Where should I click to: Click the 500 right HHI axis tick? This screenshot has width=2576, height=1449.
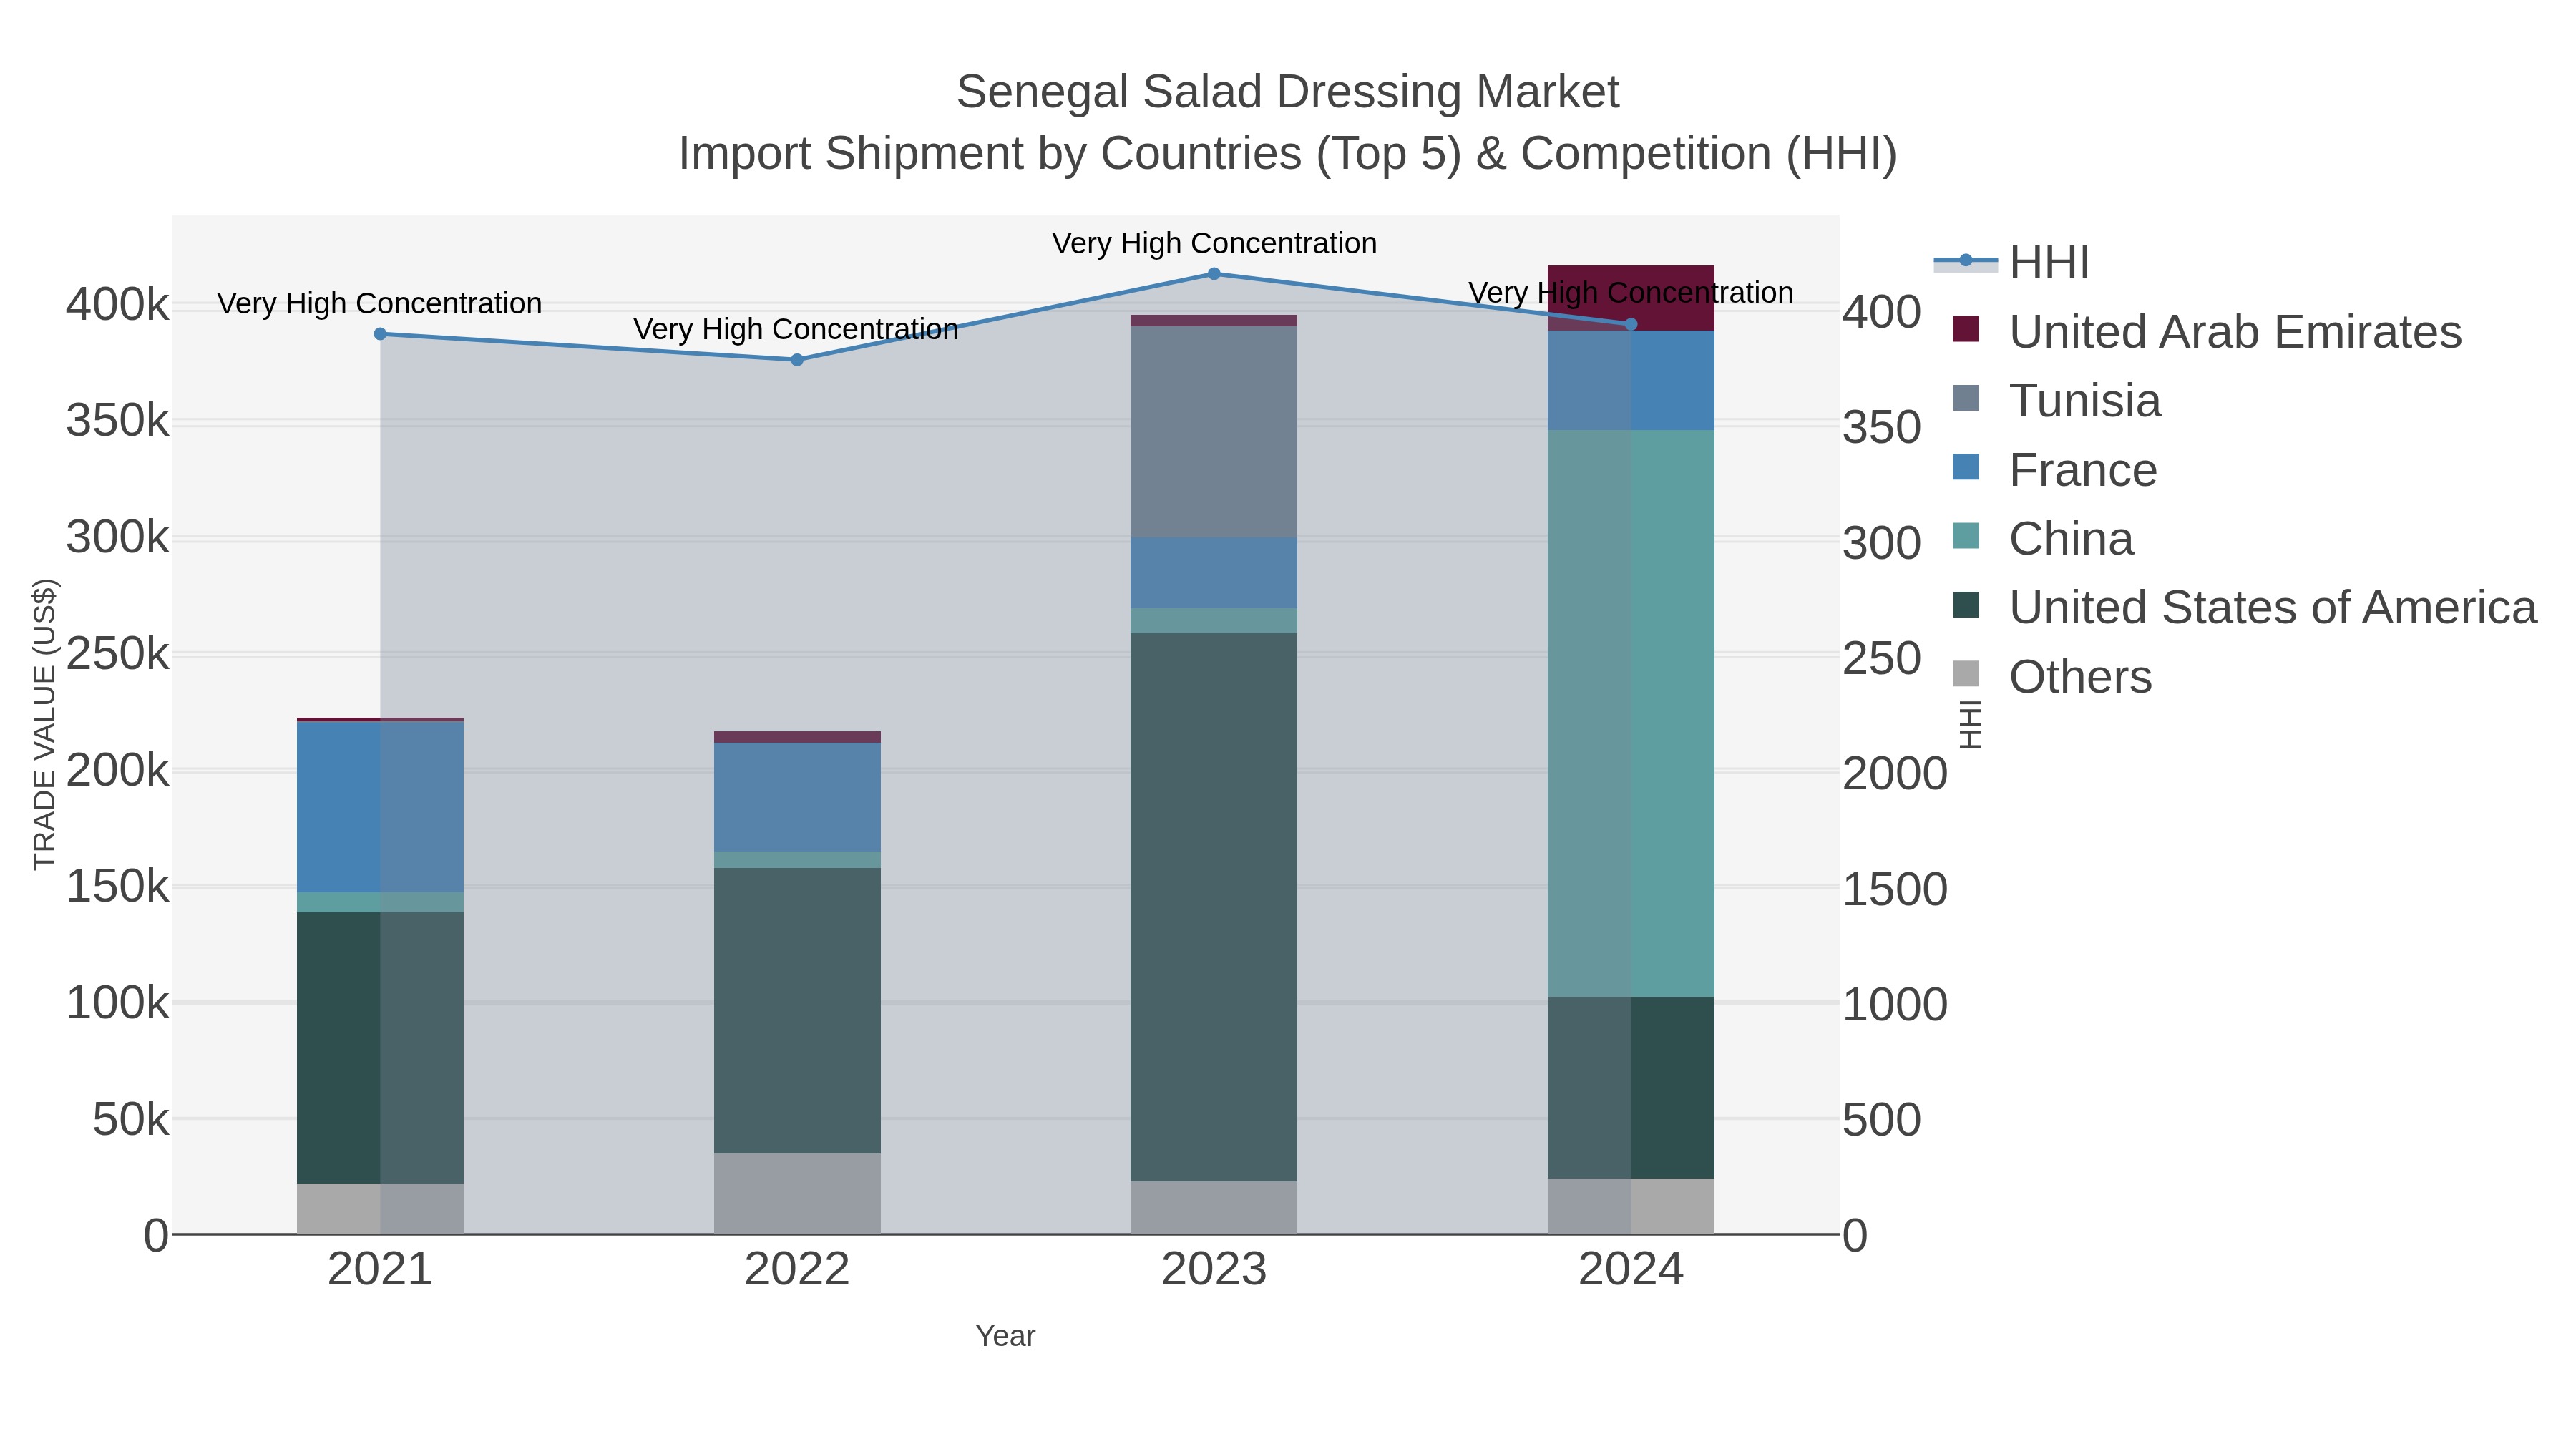tap(1882, 1120)
